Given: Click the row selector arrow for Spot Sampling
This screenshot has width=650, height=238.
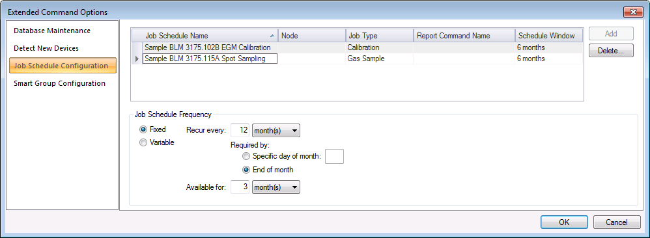Looking at the screenshot, I should tap(137, 59).
